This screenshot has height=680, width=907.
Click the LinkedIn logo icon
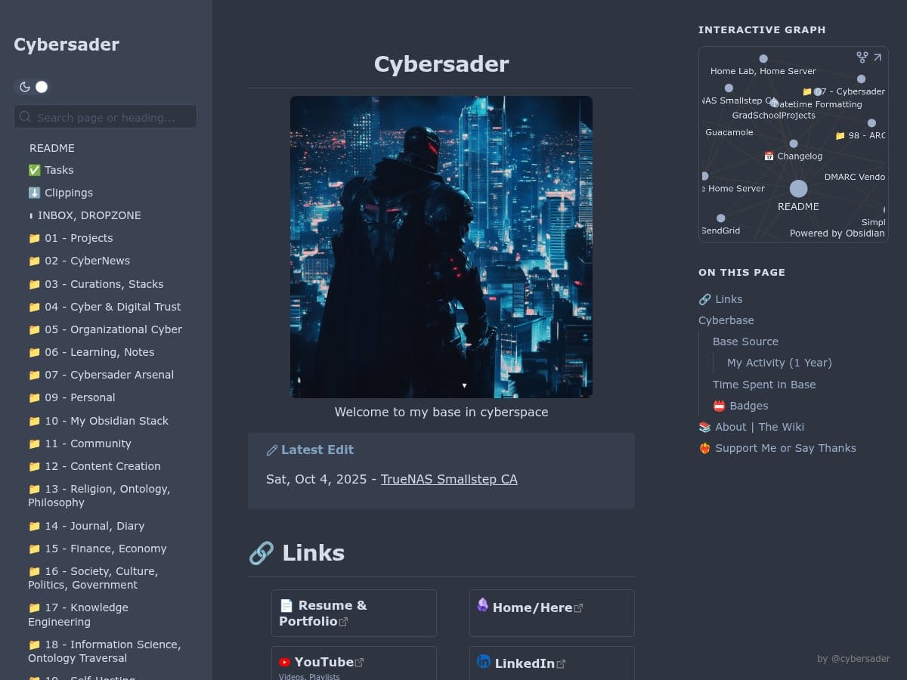pos(484,662)
